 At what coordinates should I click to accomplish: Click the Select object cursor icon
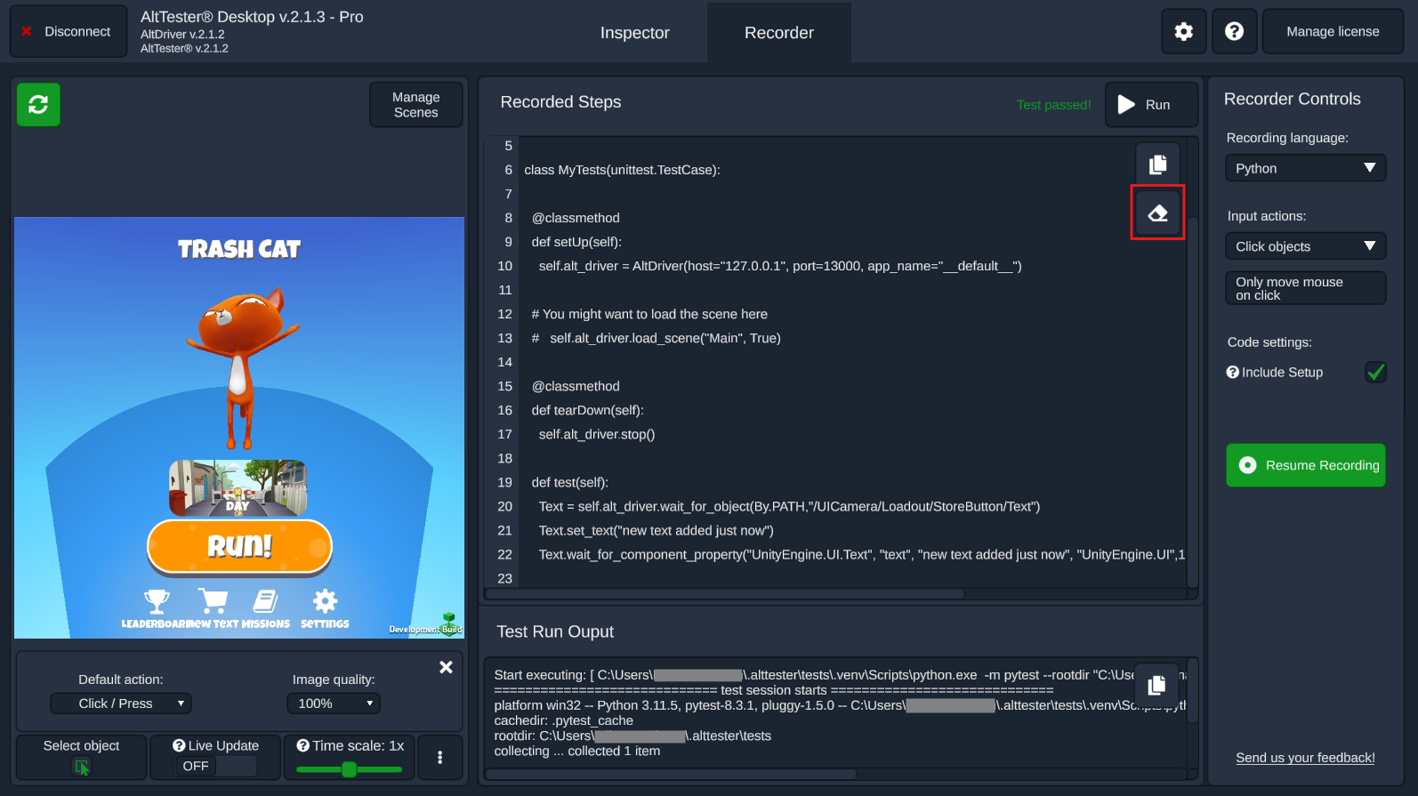point(82,767)
